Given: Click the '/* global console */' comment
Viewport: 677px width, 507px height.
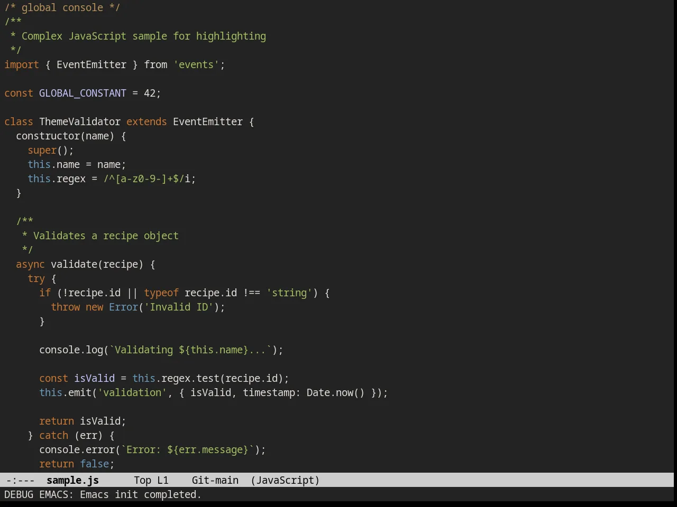Looking at the screenshot, I should coord(62,7).
